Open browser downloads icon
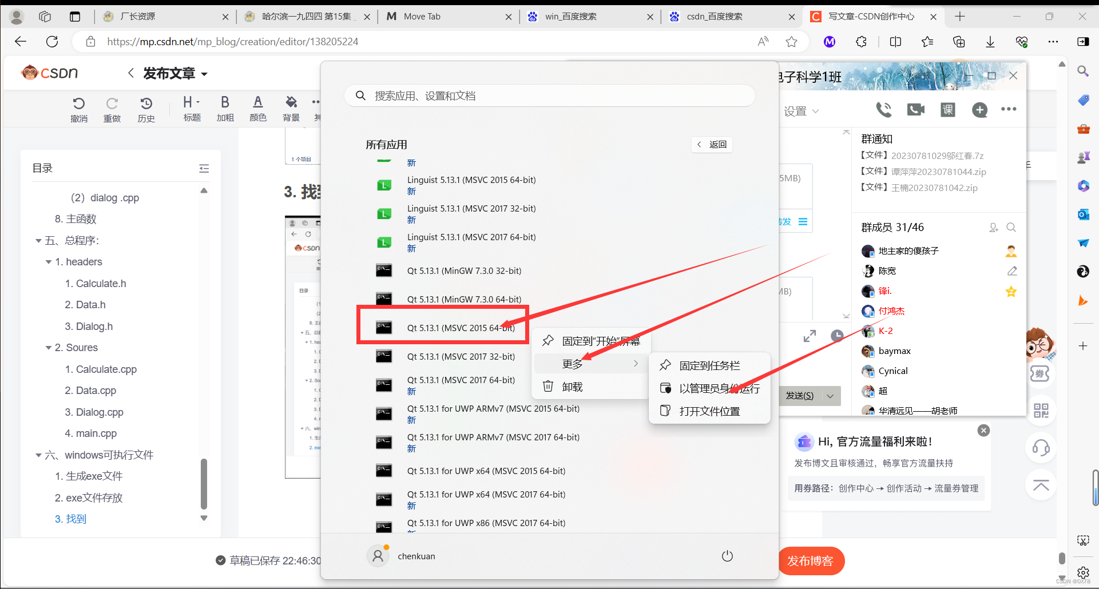The width and height of the screenshot is (1099, 589). [x=990, y=41]
